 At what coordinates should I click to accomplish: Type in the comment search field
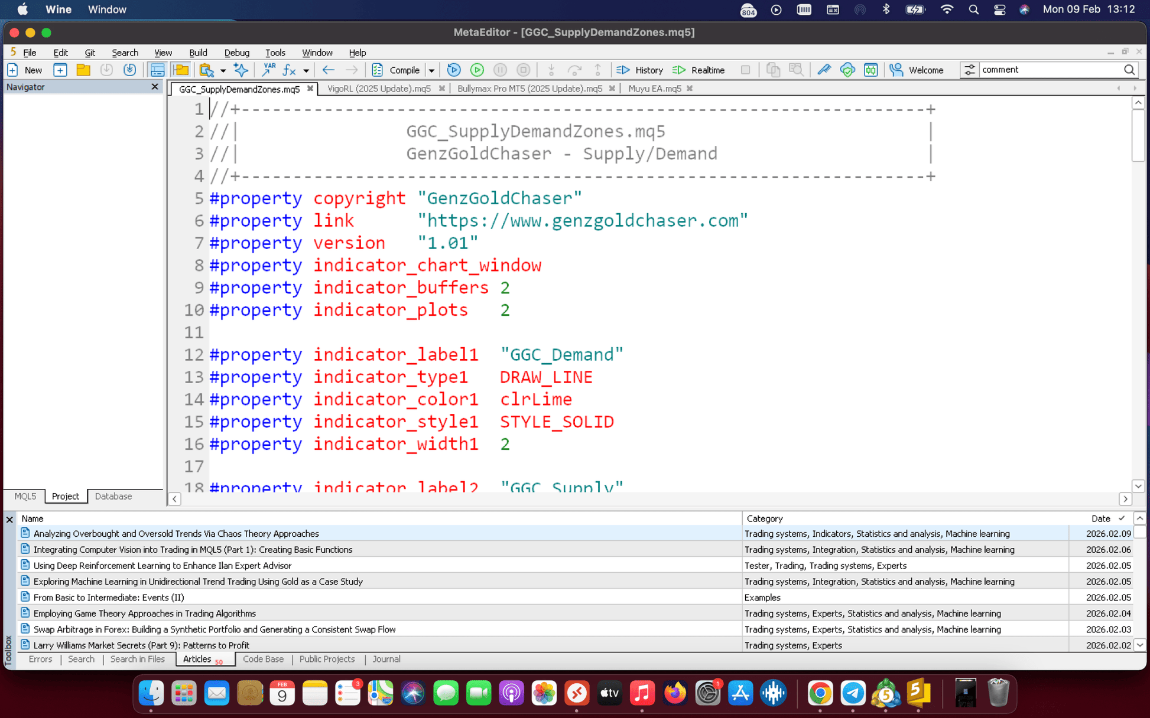[1052, 70]
